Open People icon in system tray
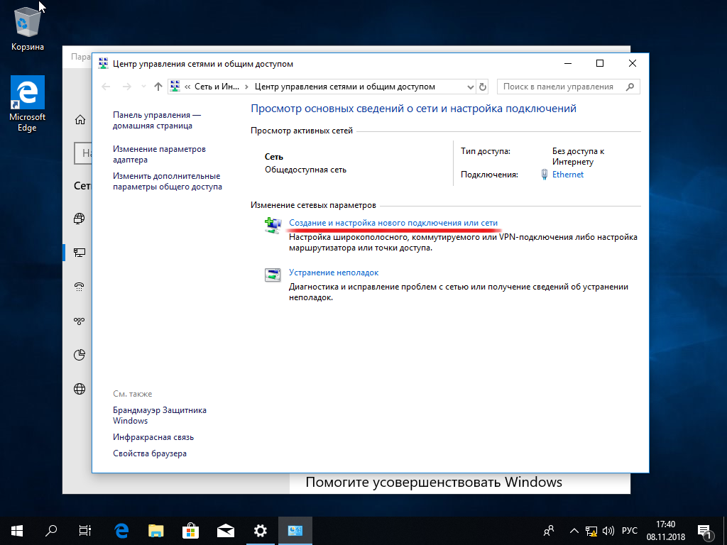Image resolution: width=727 pixels, height=545 pixels. click(x=549, y=530)
